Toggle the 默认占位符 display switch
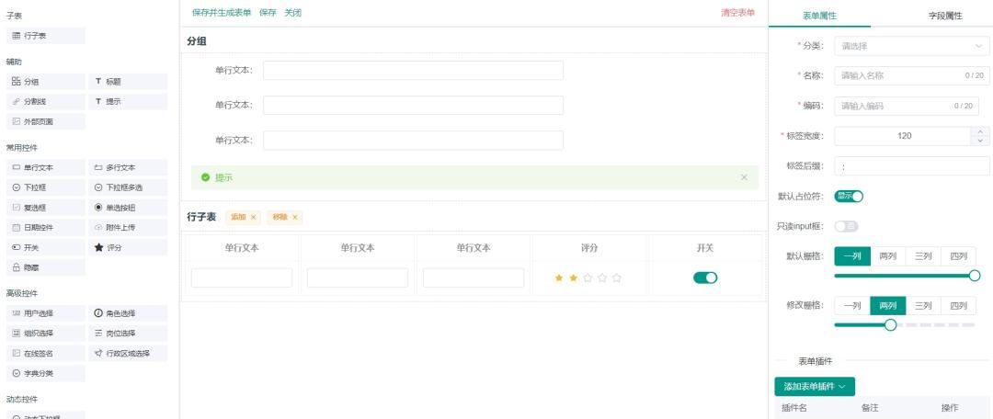993x419 pixels. [x=849, y=197]
